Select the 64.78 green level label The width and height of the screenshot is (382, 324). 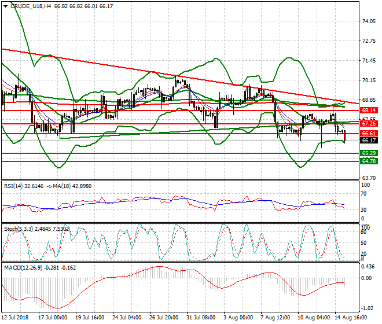click(369, 161)
